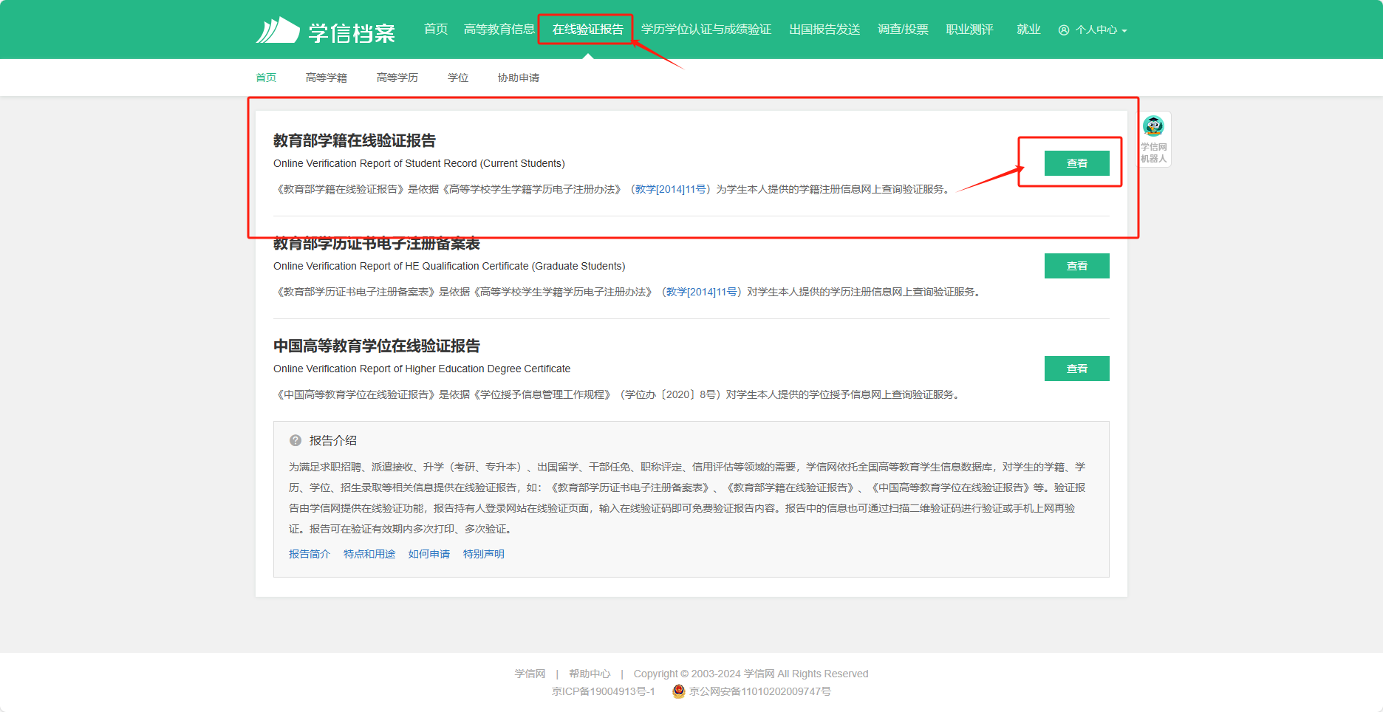Switch to the 学位 sub-tab
The width and height of the screenshot is (1383, 712).
pos(458,78)
